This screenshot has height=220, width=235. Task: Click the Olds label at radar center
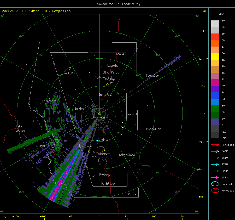click(x=99, y=109)
